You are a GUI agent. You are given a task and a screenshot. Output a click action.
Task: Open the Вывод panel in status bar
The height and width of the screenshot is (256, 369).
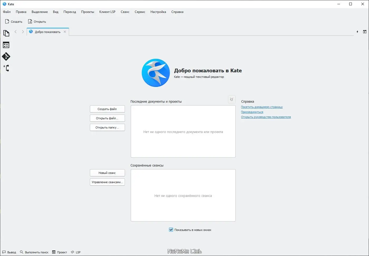9,252
